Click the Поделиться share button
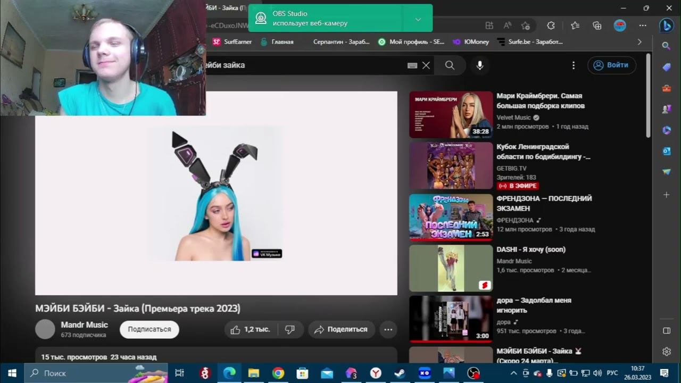 [x=342, y=329]
